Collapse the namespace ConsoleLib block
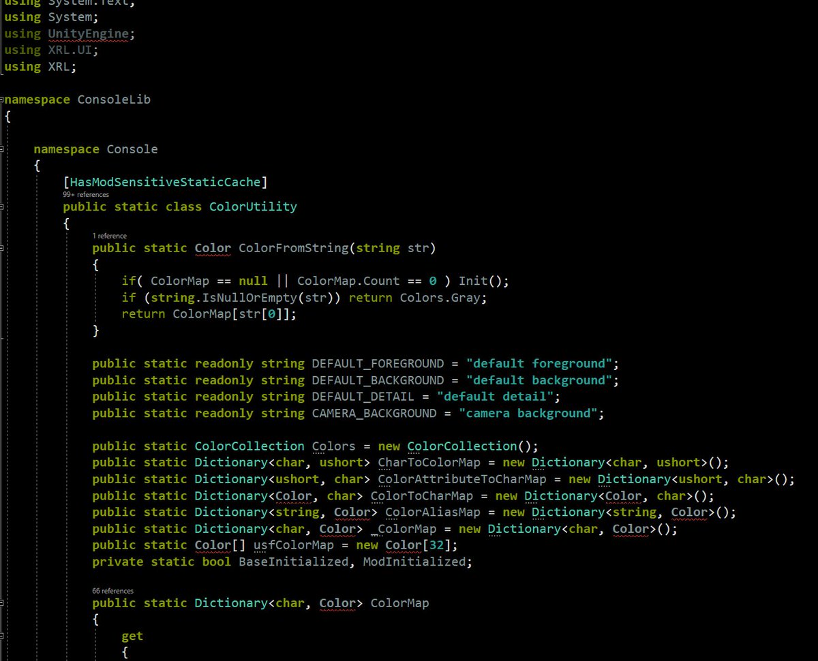 coord(3,99)
